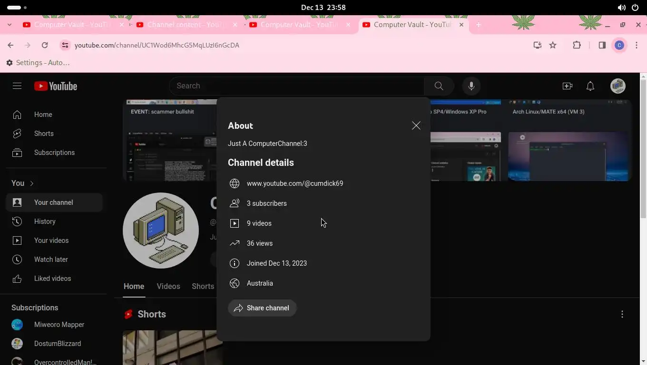Open the Chrome three-dot menu
The image size is (647, 365).
[637, 45]
